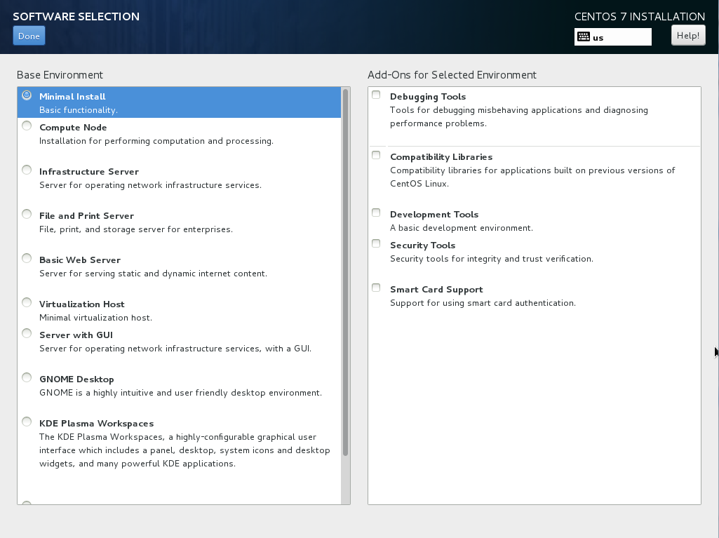Click the keyboard layout icon
Screen dimensions: 719x538
point(584,37)
